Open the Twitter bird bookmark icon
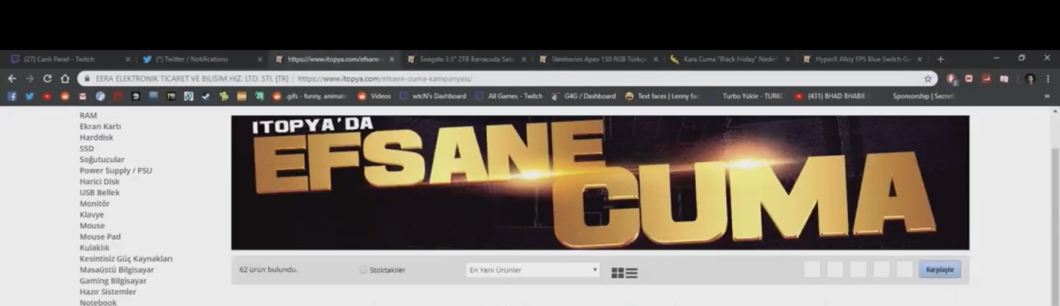This screenshot has height=306, width=1060. [x=30, y=96]
